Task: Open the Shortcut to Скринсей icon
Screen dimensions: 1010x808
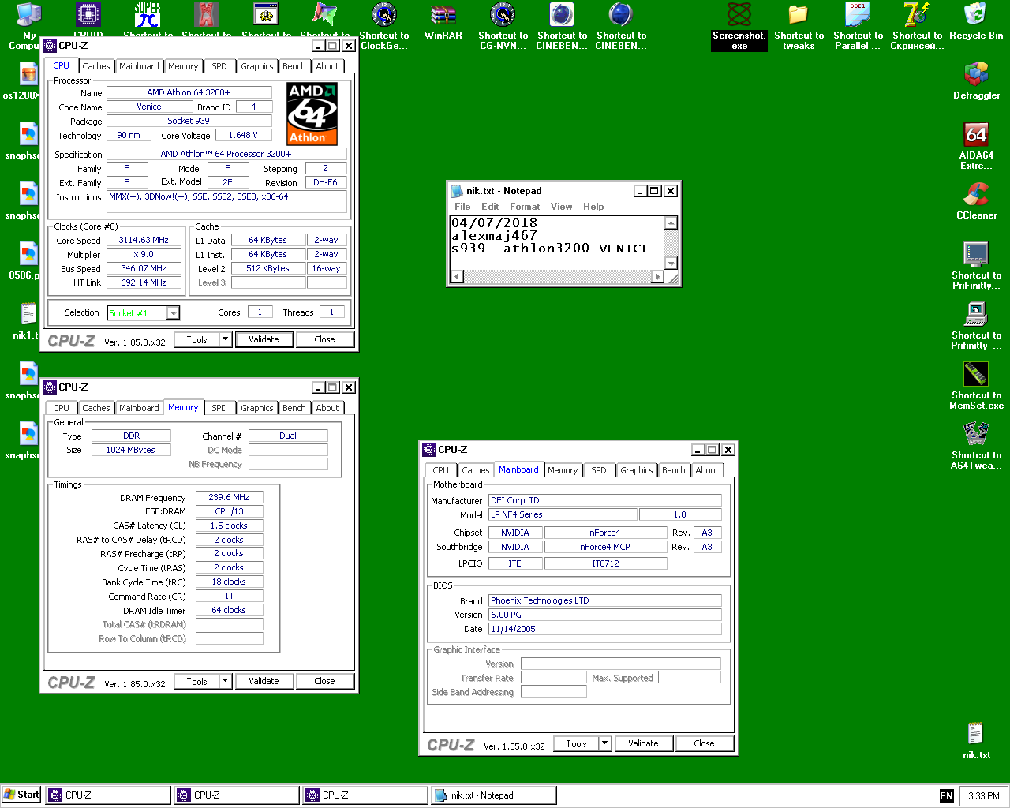Action: (917, 14)
